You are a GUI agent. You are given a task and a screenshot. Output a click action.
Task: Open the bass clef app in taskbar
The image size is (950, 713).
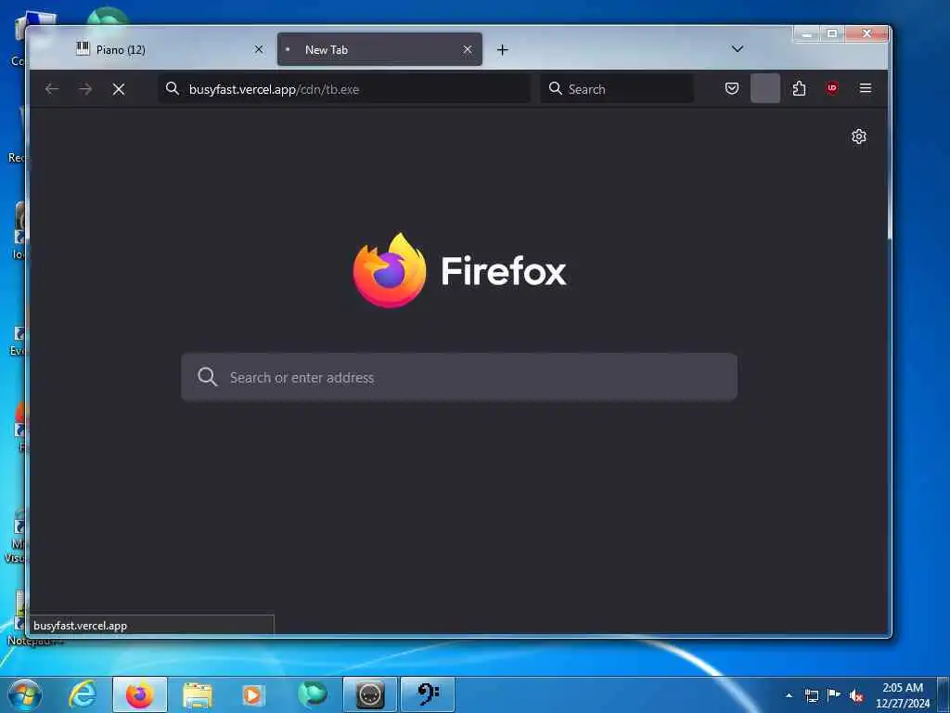[x=428, y=694]
